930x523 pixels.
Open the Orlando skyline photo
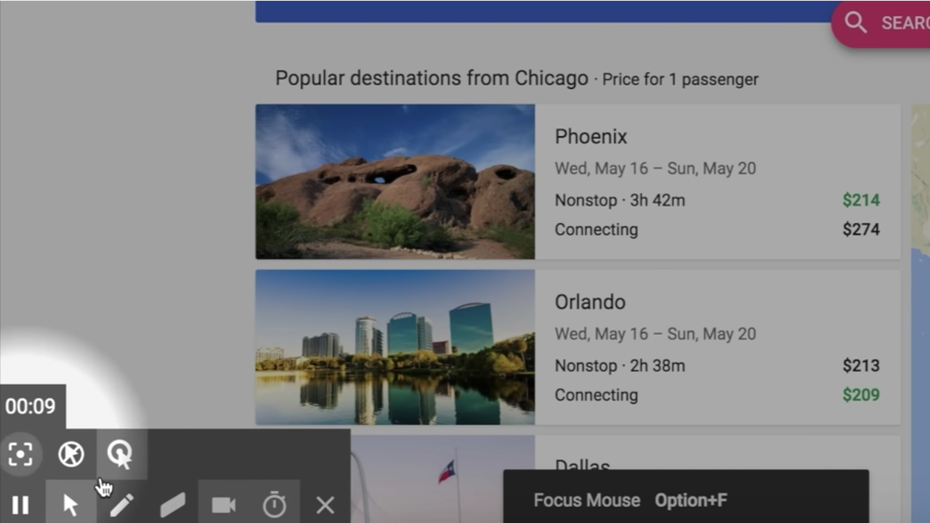click(x=395, y=347)
